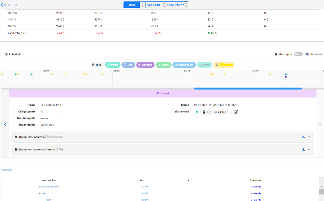
Task: Toggle the Tarea filter chip
Action: pos(205,65)
